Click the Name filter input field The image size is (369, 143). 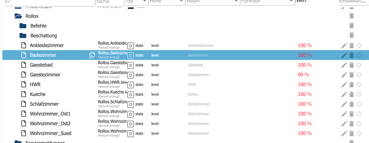click(109, 2)
